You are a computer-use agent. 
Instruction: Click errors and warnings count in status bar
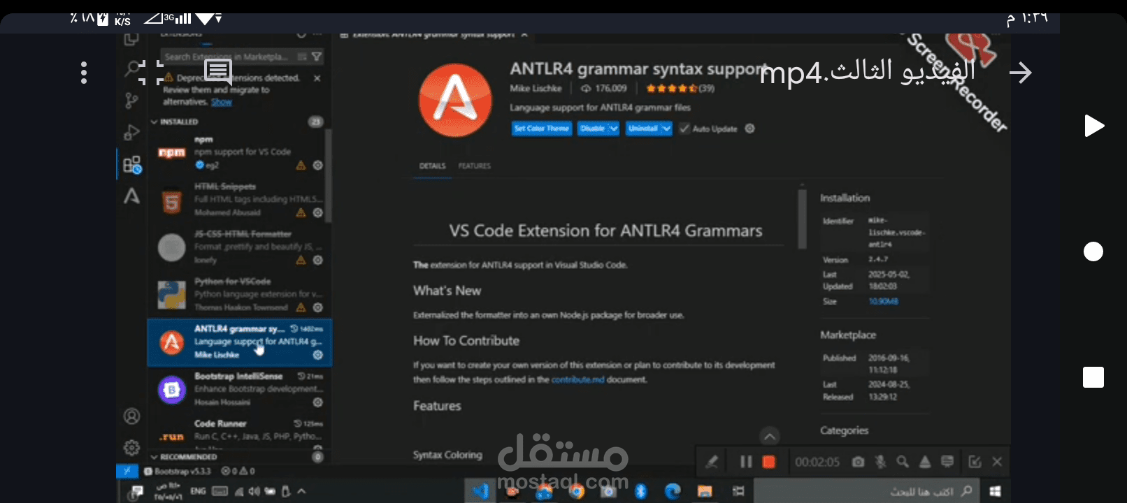[238, 472]
